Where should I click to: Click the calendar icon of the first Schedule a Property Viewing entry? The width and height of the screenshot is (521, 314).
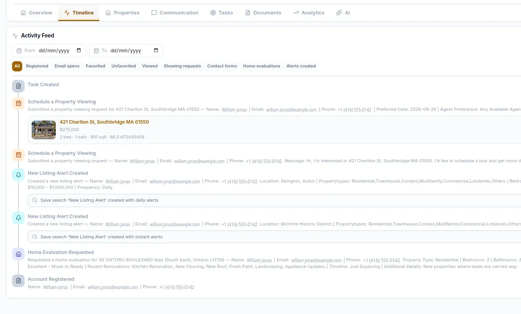[x=18, y=103]
